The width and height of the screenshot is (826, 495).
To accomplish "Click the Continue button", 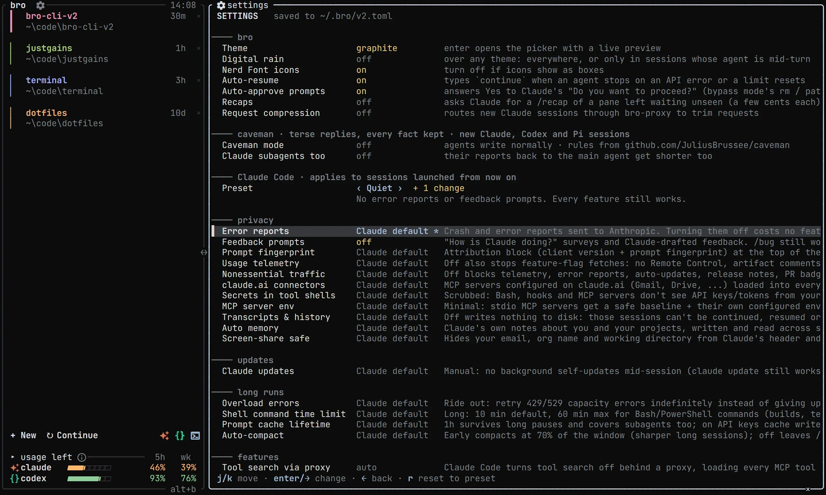I will 72,436.
